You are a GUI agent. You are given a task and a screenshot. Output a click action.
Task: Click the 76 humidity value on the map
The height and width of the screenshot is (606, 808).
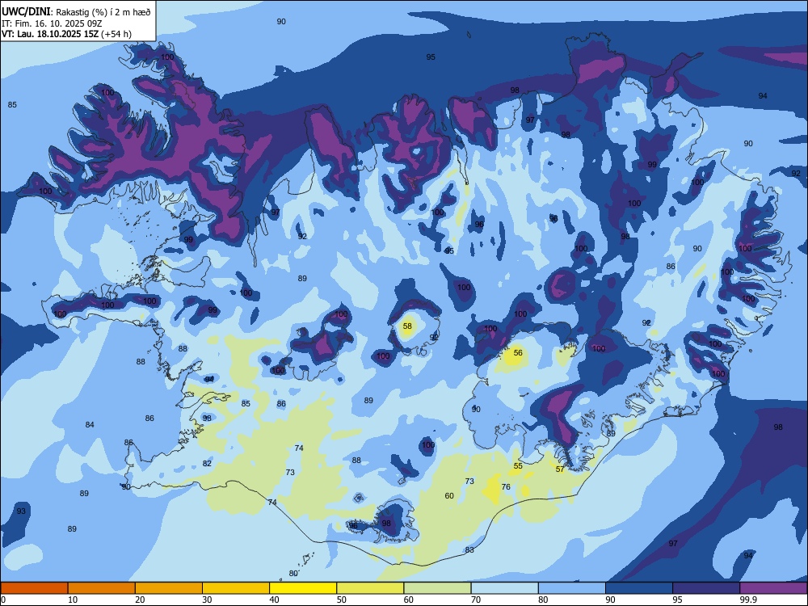click(x=506, y=487)
